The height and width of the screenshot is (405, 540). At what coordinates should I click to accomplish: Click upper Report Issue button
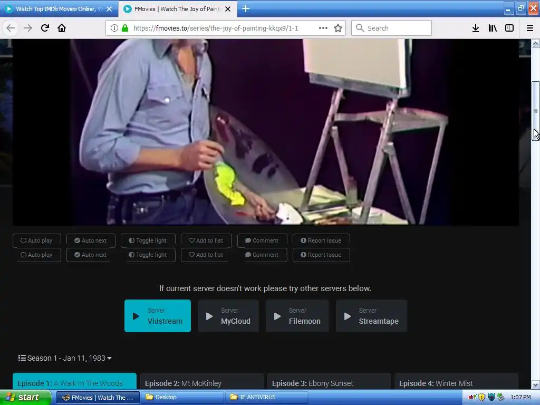tap(321, 240)
